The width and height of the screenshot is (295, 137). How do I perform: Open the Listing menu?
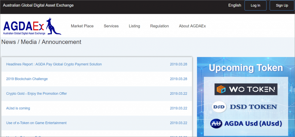(x=134, y=26)
